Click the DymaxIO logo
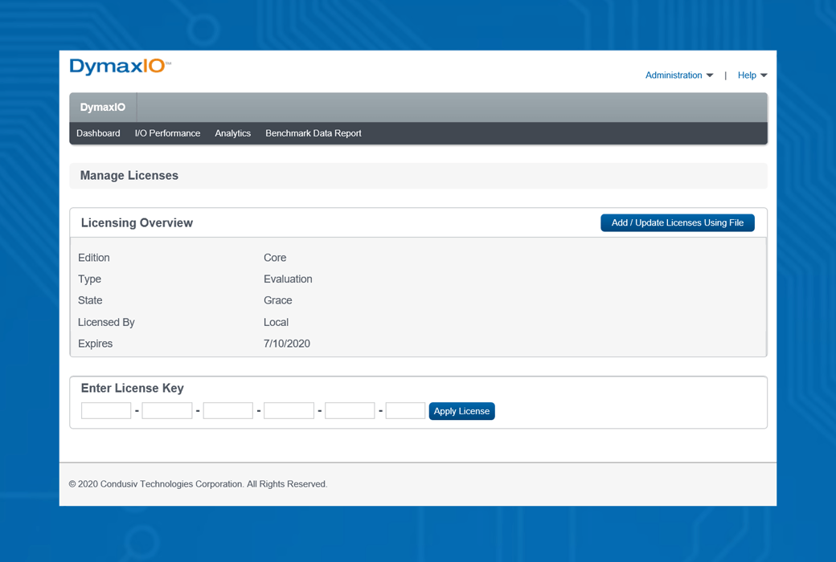The height and width of the screenshot is (562, 836). point(120,67)
